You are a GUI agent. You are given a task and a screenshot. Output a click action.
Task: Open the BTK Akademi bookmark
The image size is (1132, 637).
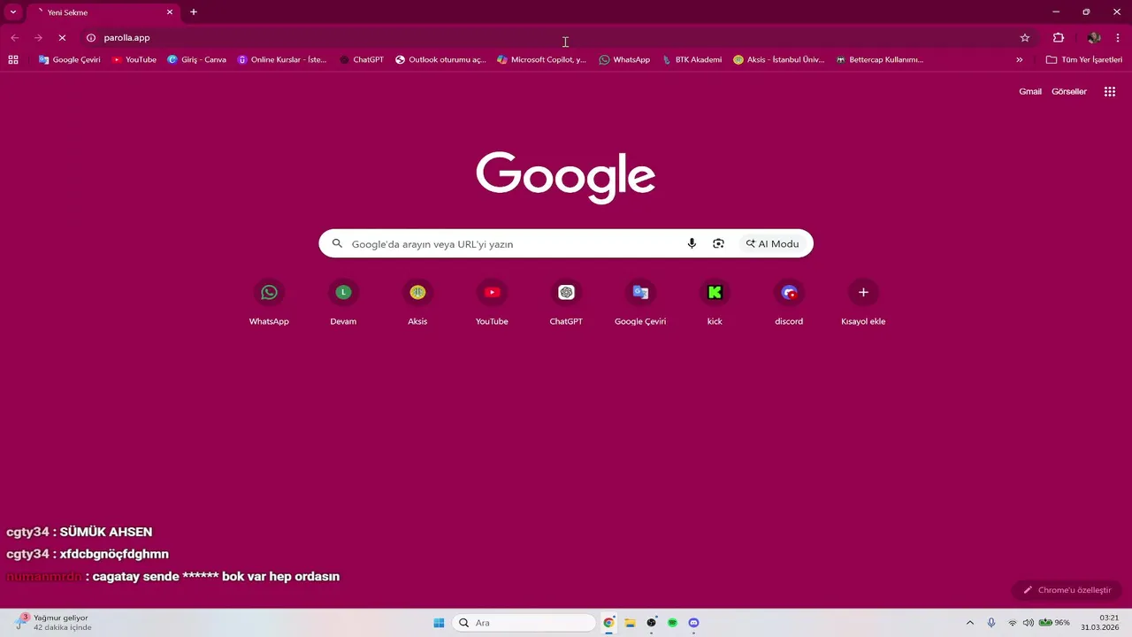click(692, 60)
